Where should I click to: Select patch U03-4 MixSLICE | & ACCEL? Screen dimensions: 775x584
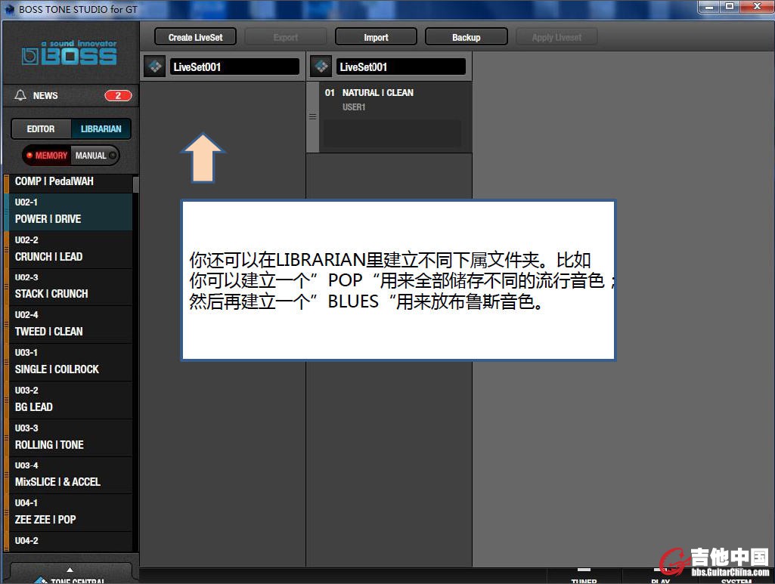(x=68, y=475)
